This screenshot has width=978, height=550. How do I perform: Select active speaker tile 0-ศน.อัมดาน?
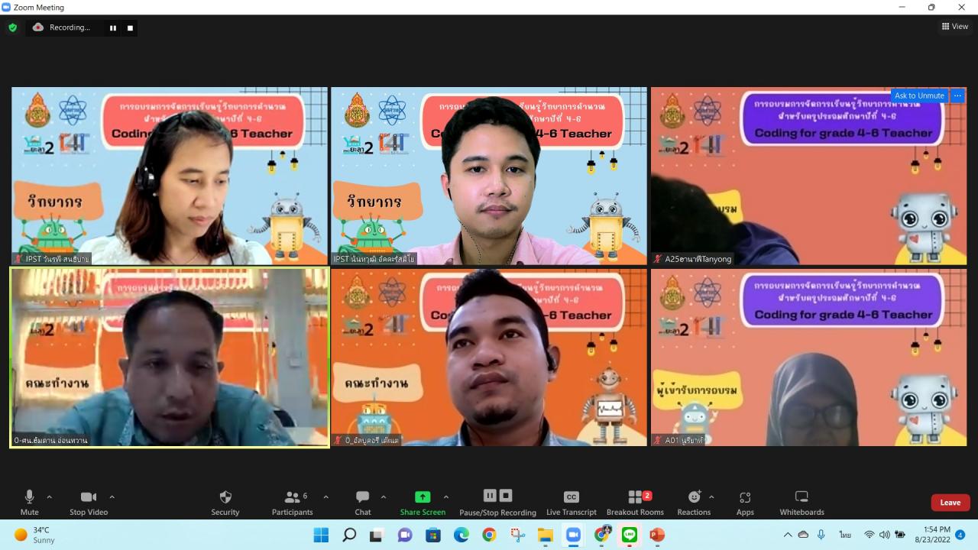[x=169, y=357]
